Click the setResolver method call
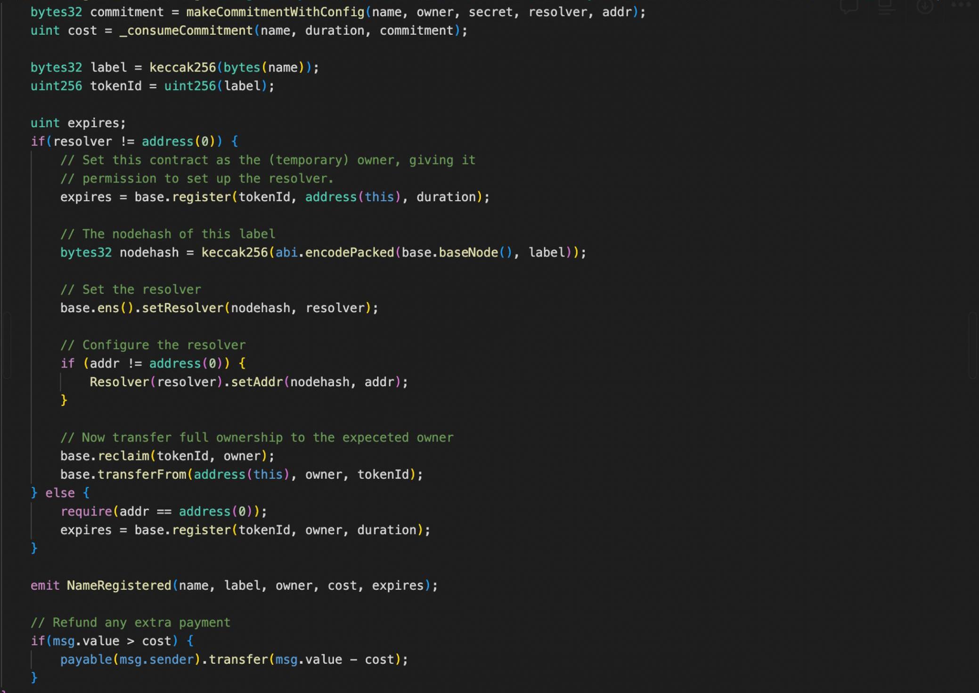The image size is (979, 693). click(x=183, y=308)
